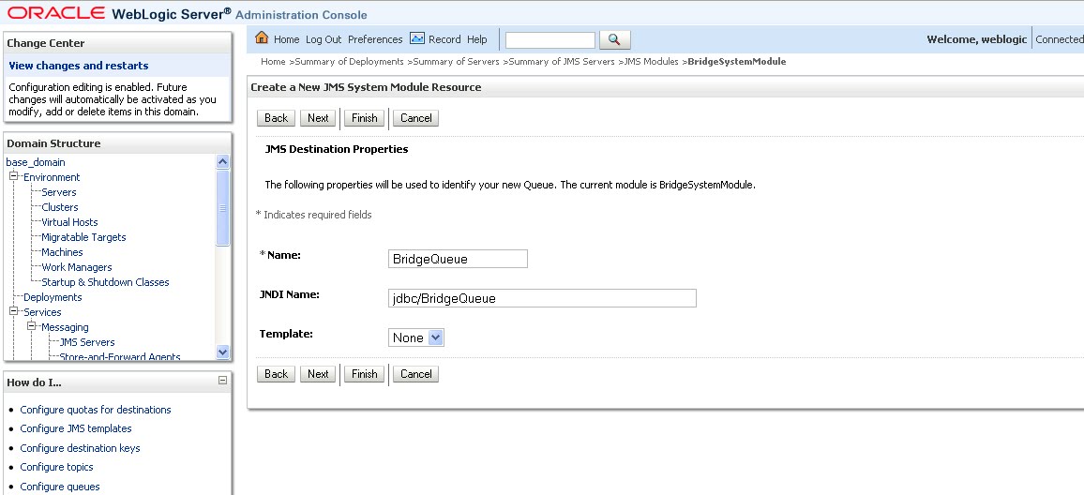Click Home in the breadcrumb trail
The image size is (1084, 495).
273,62
